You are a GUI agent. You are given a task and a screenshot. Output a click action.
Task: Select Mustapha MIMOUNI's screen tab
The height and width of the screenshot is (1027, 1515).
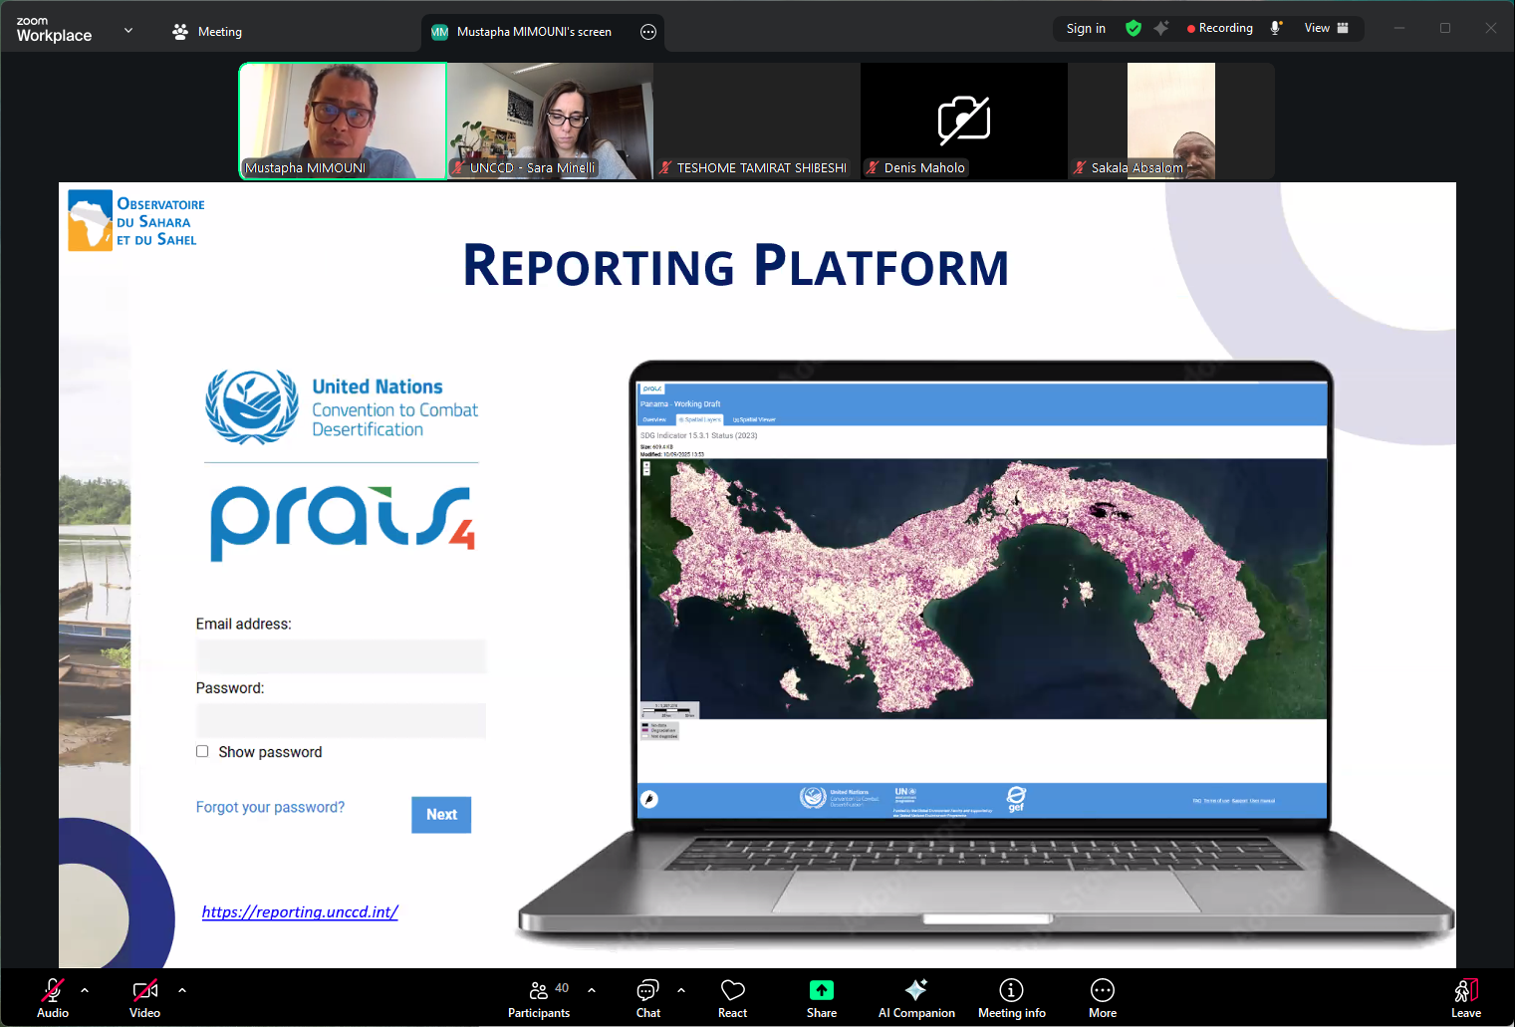tap(530, 31)
